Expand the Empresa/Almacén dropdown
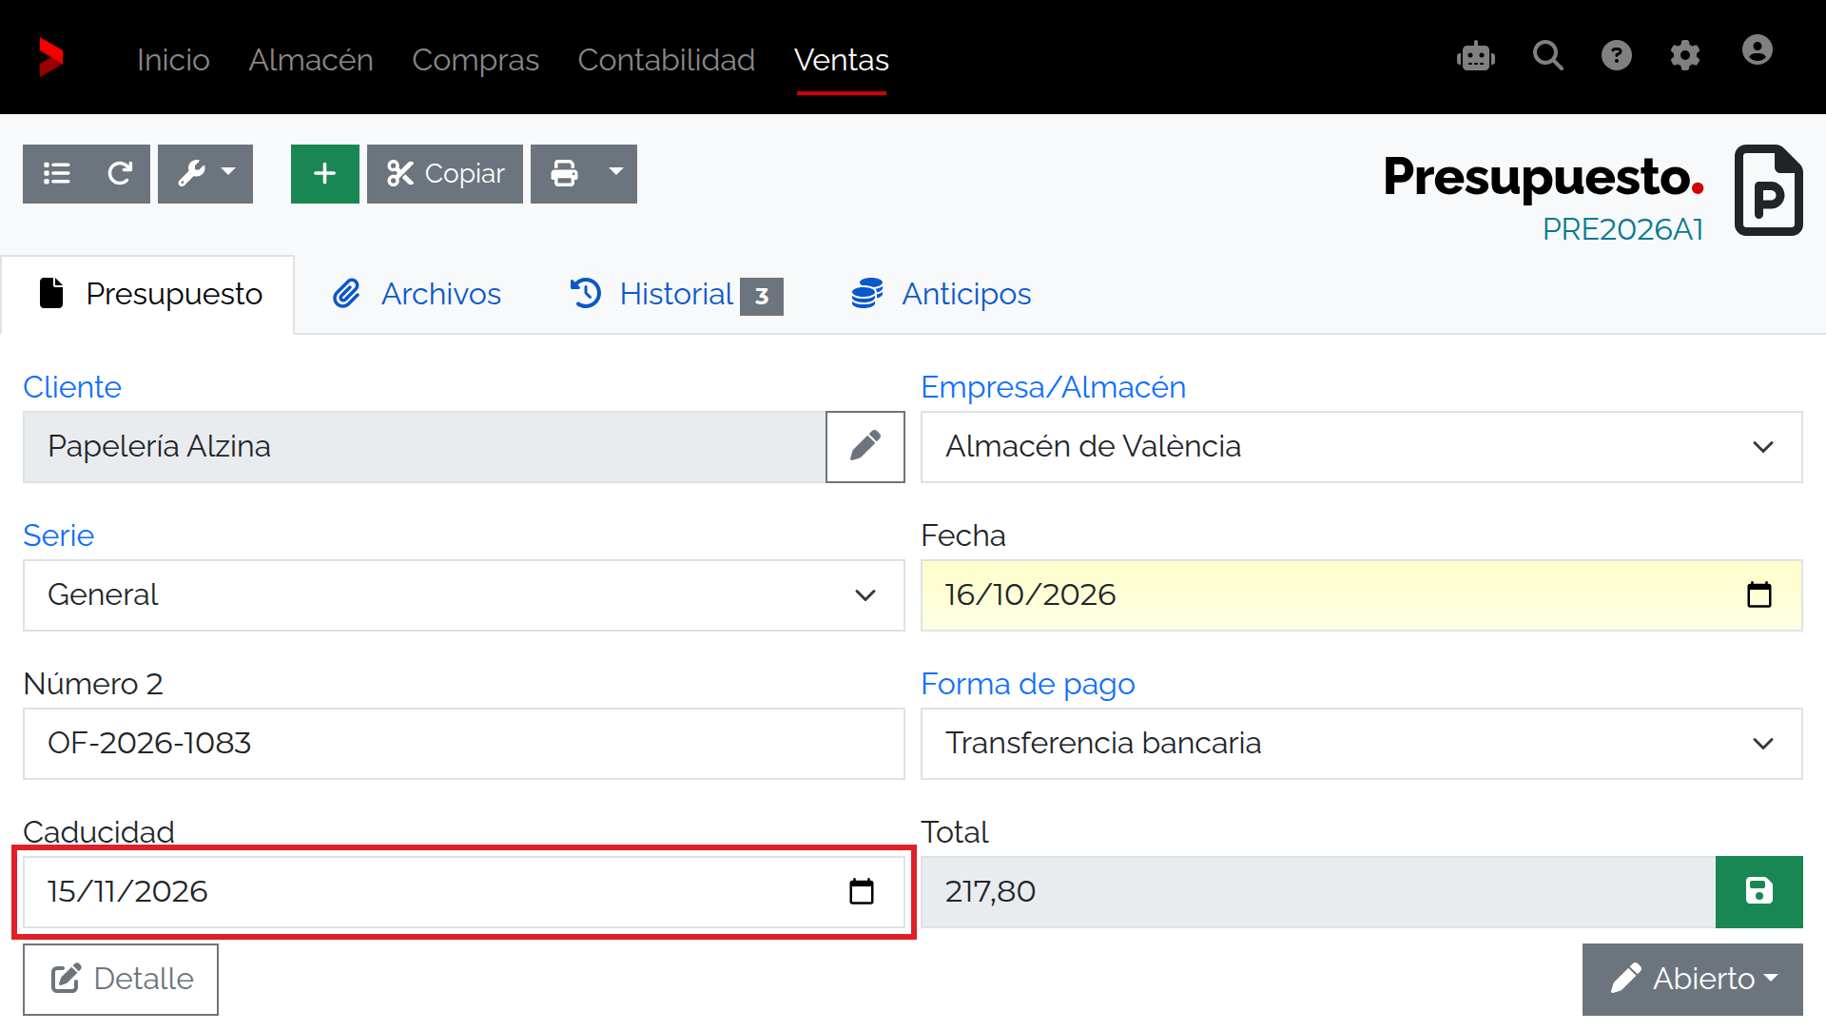 (1362, 447)
